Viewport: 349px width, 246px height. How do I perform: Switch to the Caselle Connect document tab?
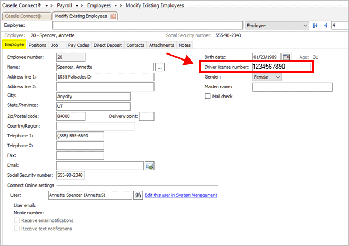[26, 16]
